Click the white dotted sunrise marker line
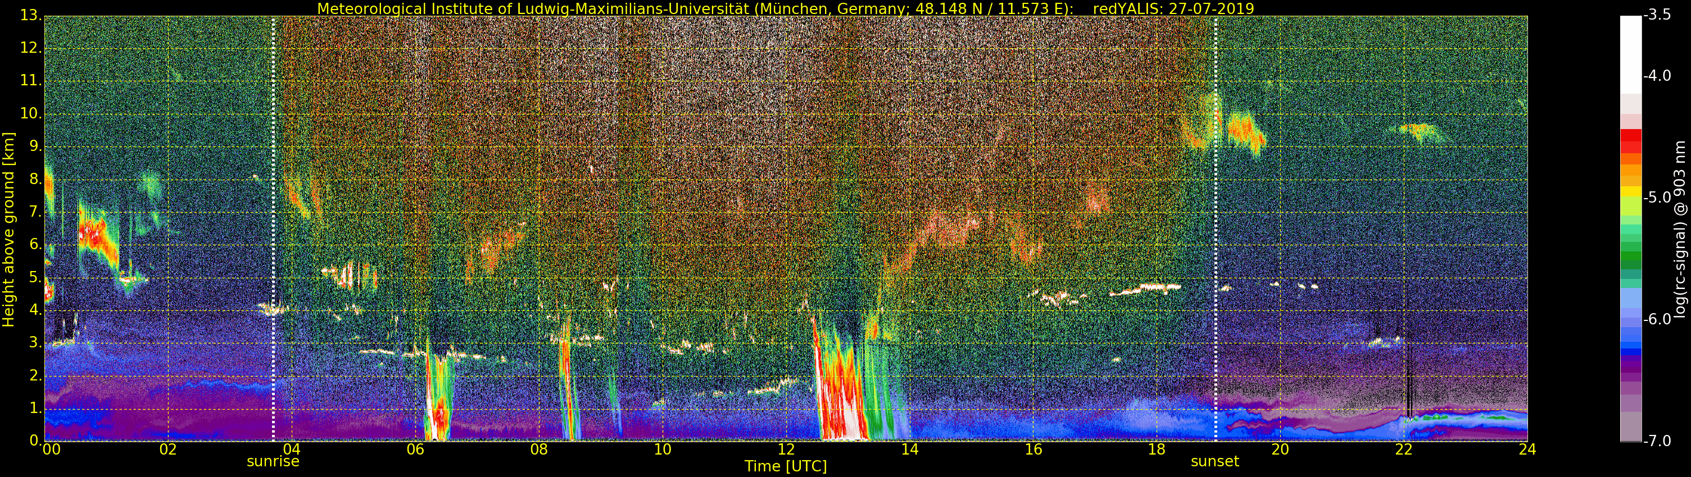The width and height of the screenshot is (1691, 477). pos(273,228)
